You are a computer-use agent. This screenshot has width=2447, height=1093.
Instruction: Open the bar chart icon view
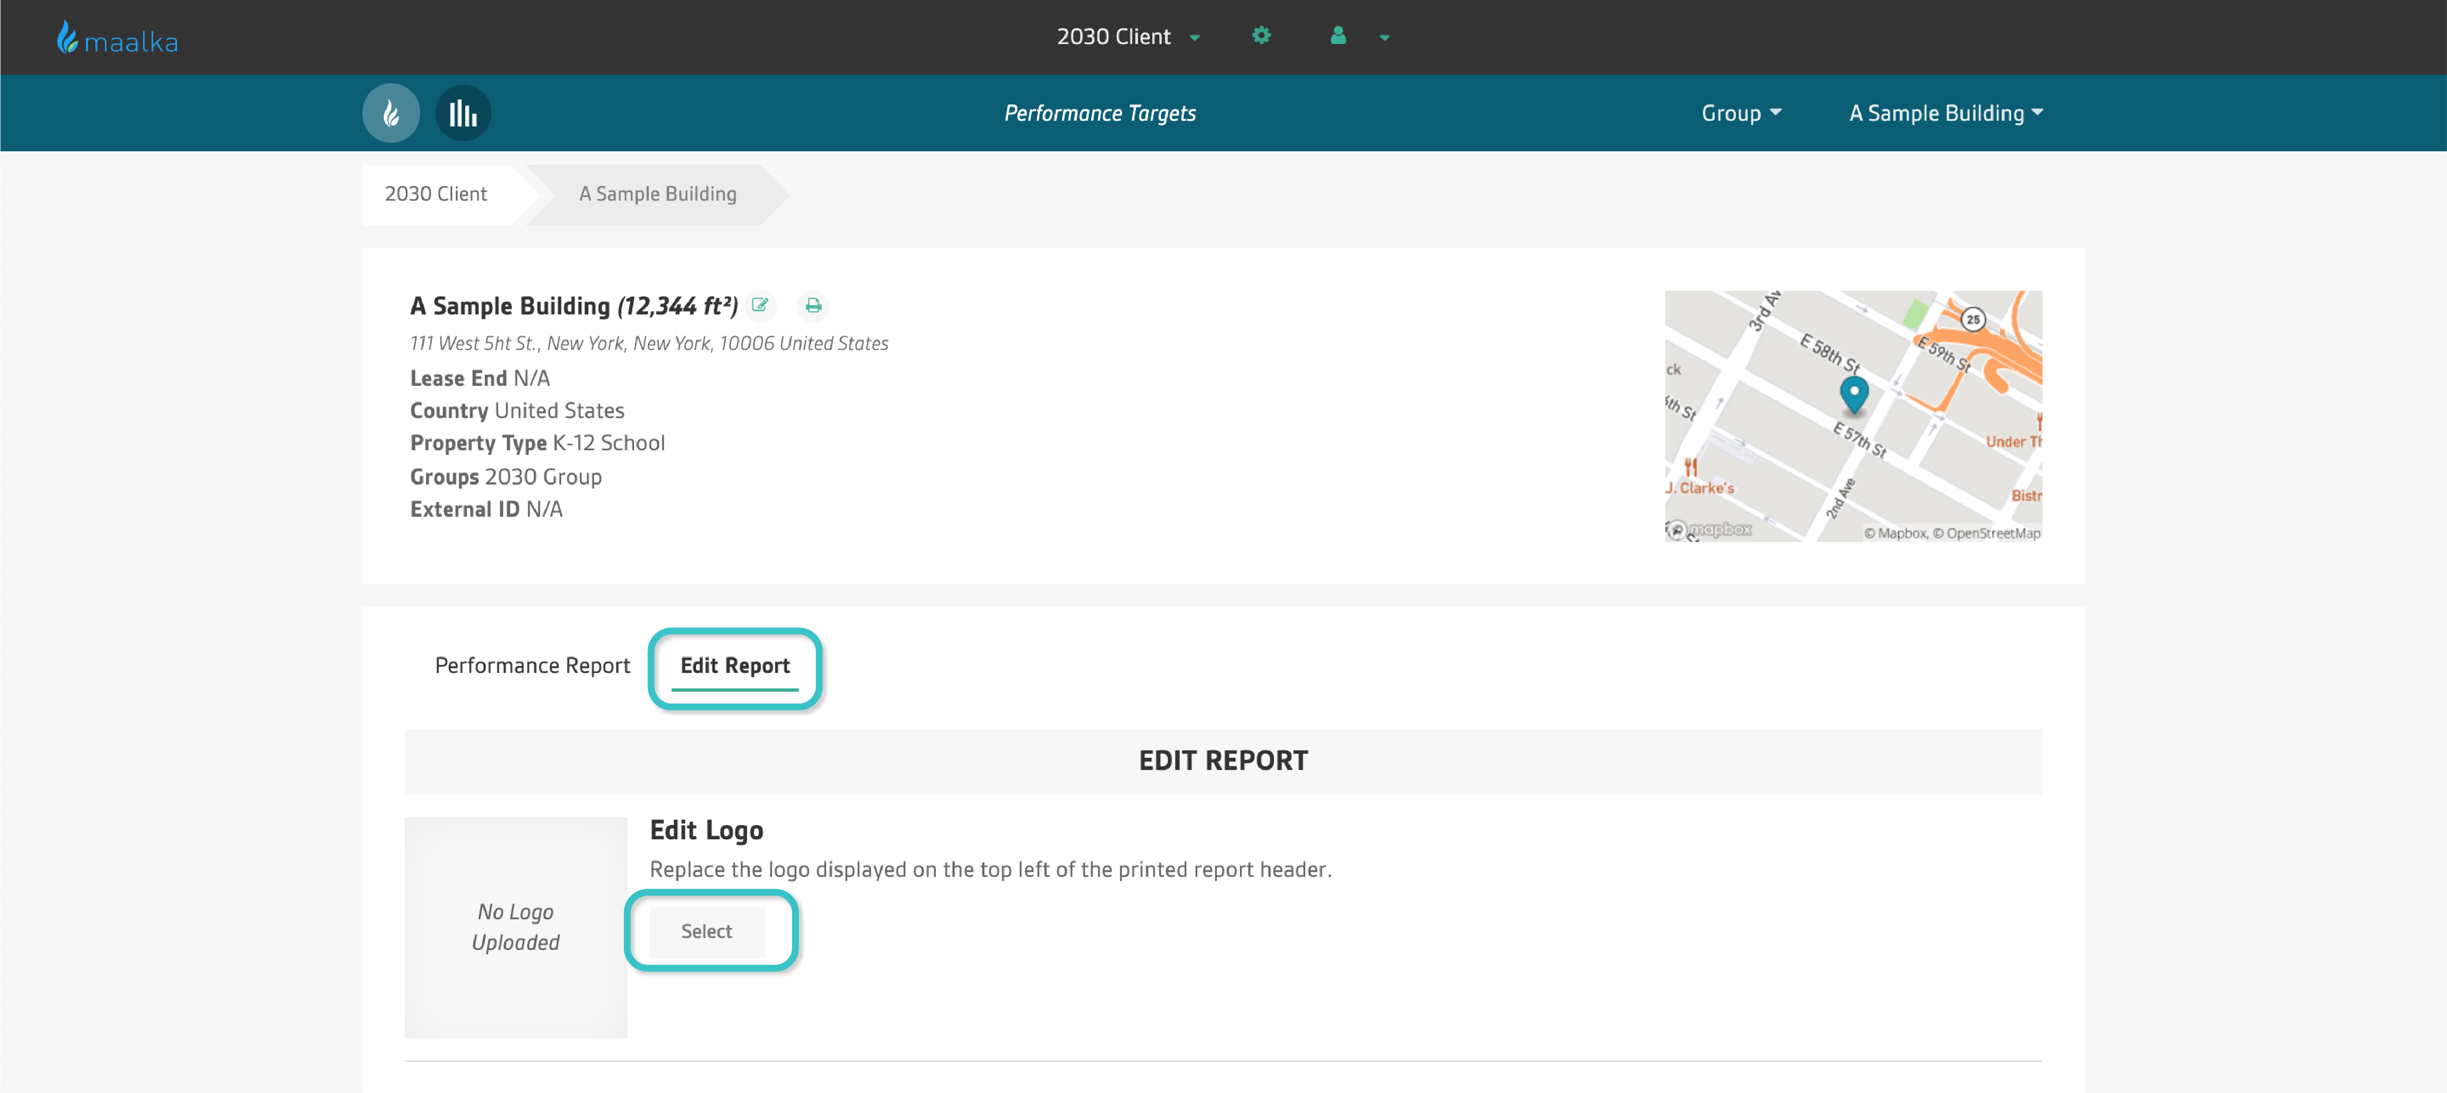pyautogui.click(x=463, y=113)
